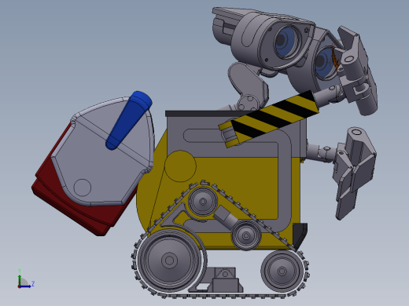Viewport: 409px width, 306px height.
Task: Click the blue Z axis of the triad
Action: click(x=25, y=286)
